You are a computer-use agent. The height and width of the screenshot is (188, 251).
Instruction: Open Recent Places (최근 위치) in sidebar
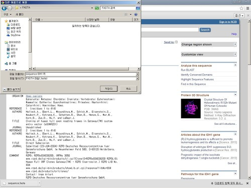click(14, 32)
